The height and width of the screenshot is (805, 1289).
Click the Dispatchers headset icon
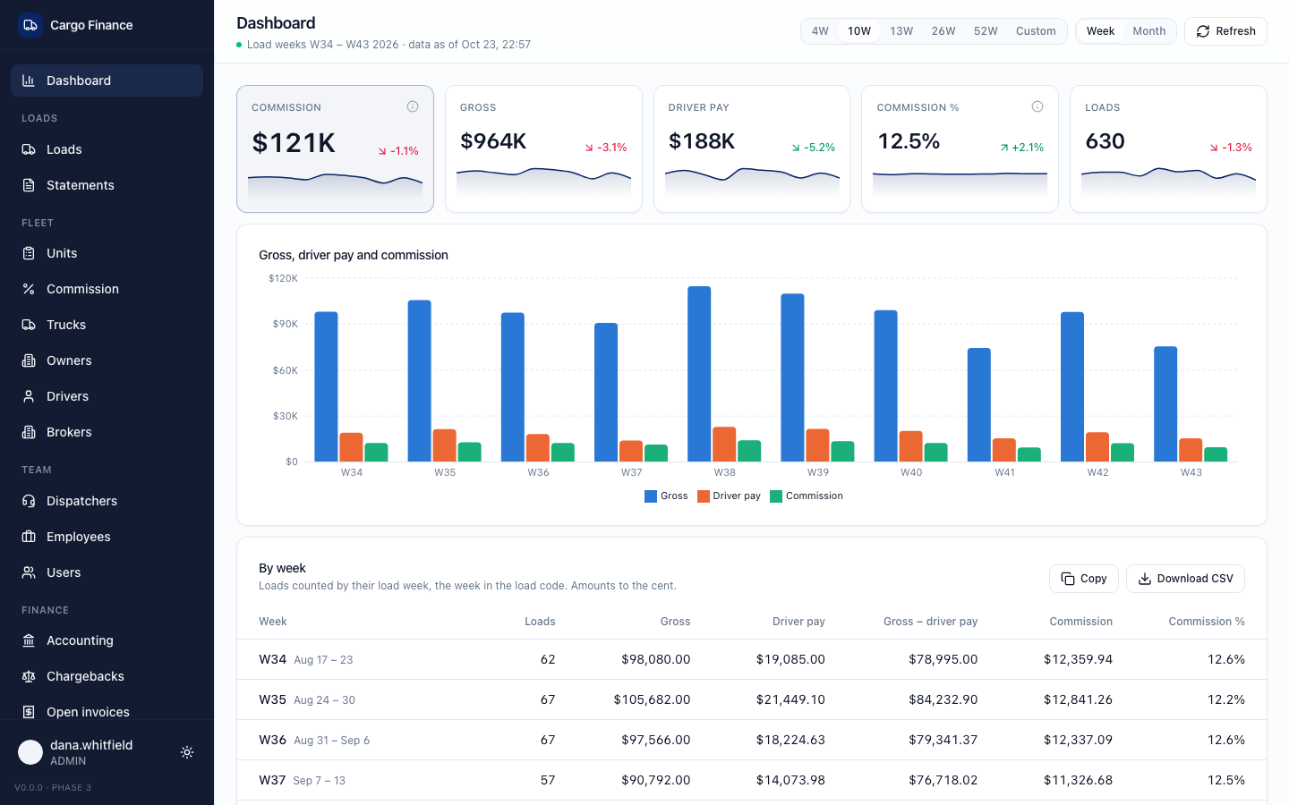(x=29, y=501)
